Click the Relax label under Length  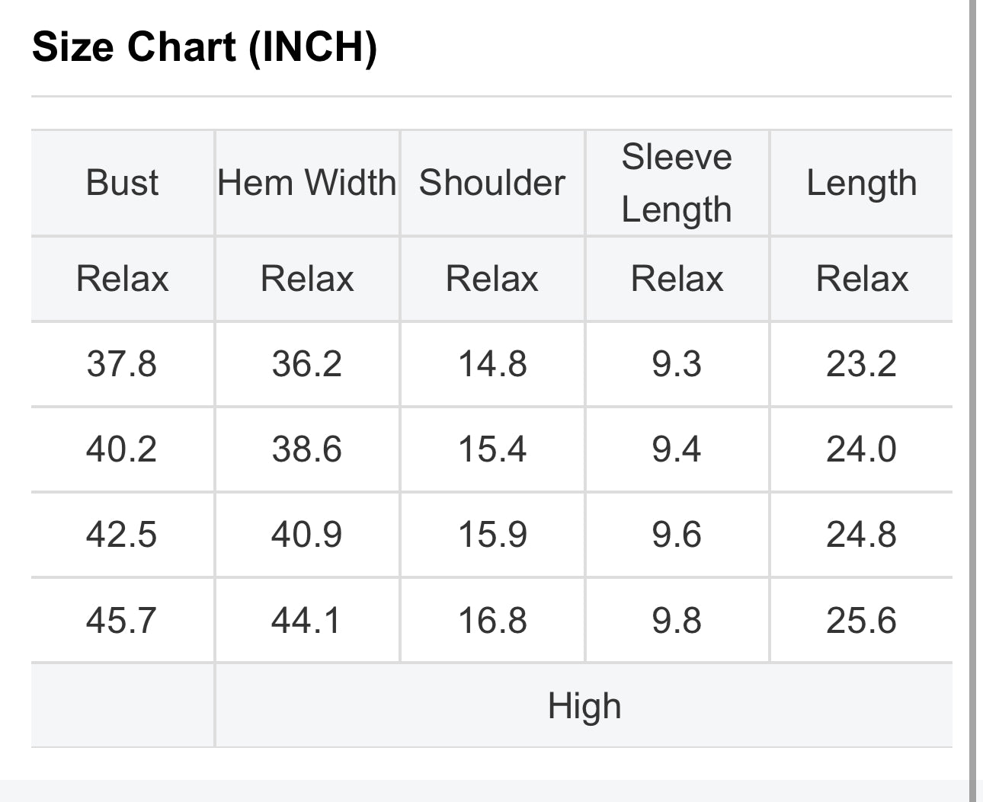(861, 279)
